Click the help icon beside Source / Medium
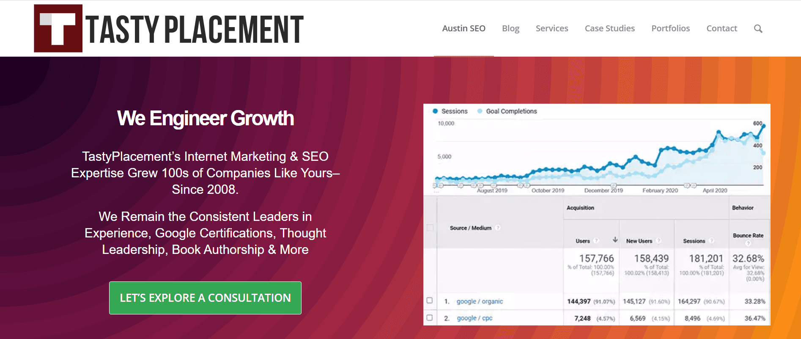 click(x=498, y=228)
